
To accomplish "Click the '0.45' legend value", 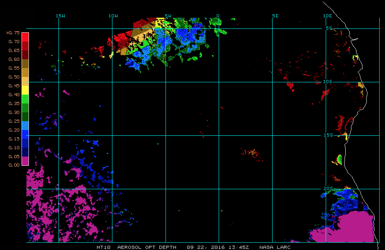I will point(14,86).
